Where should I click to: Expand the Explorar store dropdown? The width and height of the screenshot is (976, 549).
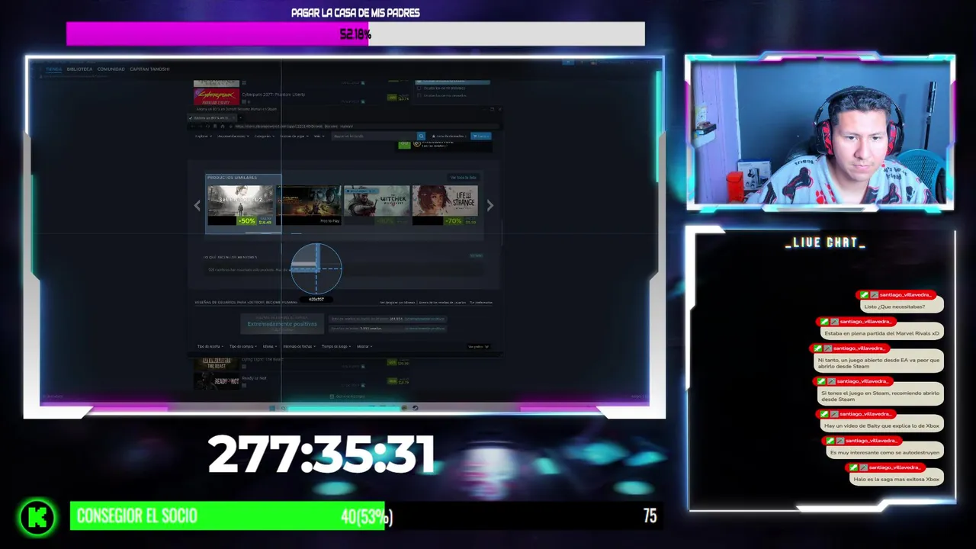(x=203, y=136)
